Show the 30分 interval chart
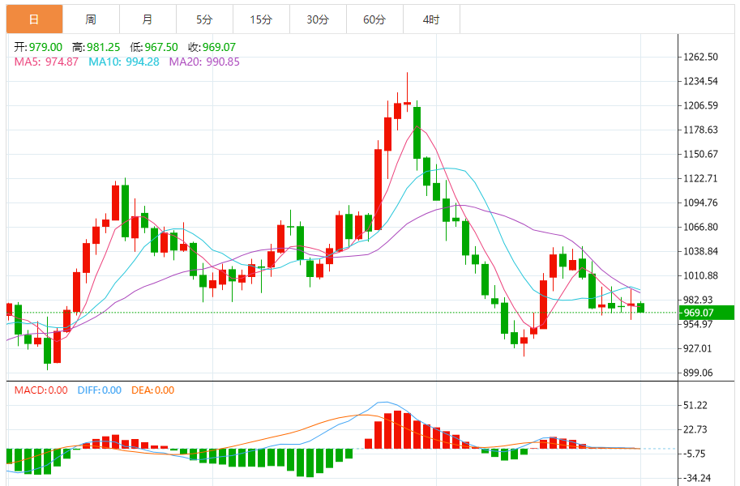The image size is (740, 486). (x=318, y=19)
